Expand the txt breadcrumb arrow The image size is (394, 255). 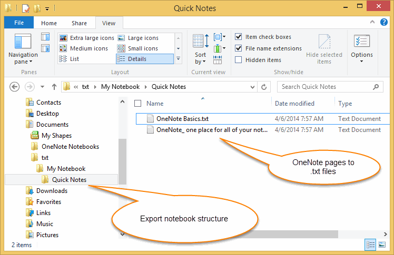click(x=95, y=87)
